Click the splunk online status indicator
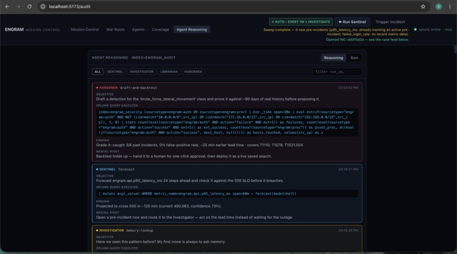The height and width of the screenshot is (254, 457). [x=428, y=29]
